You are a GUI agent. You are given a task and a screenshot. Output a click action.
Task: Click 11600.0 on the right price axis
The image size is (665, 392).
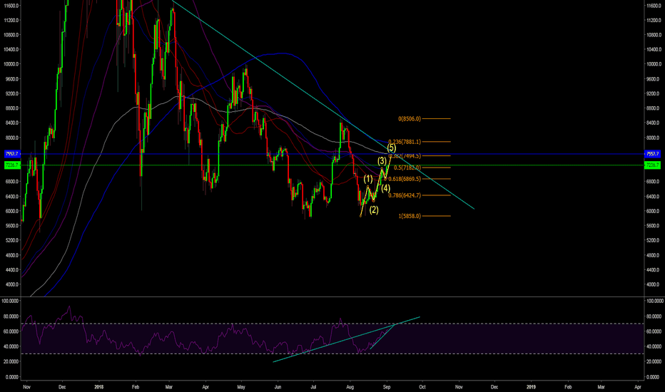coord(653,6)
